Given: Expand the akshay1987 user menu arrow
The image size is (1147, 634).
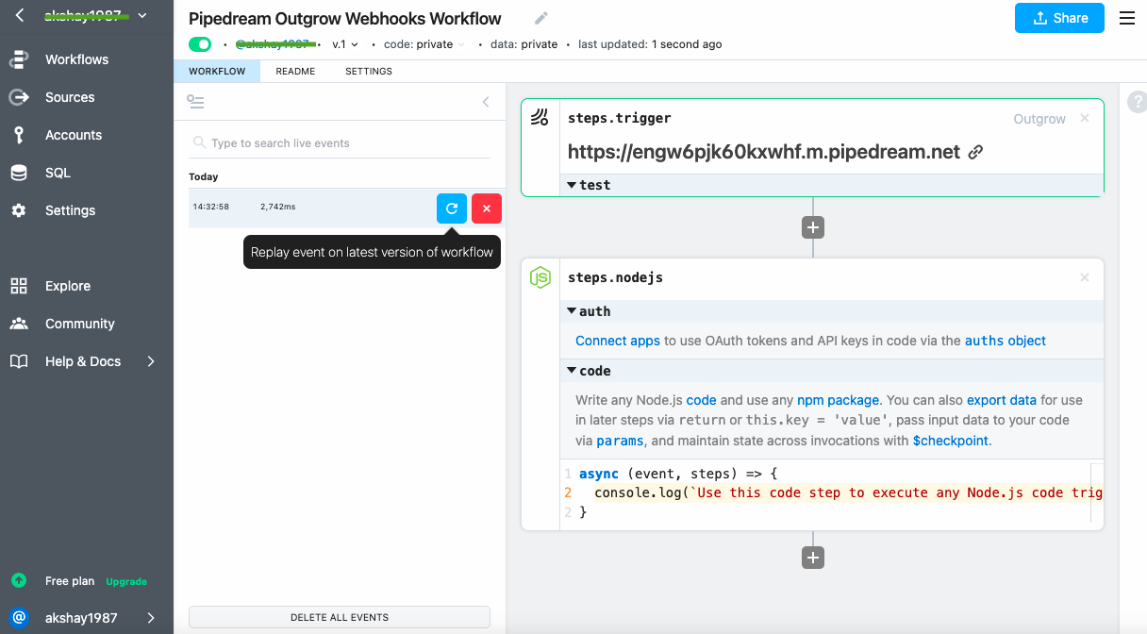Looking at the screenshot, I should pos(151,618).
